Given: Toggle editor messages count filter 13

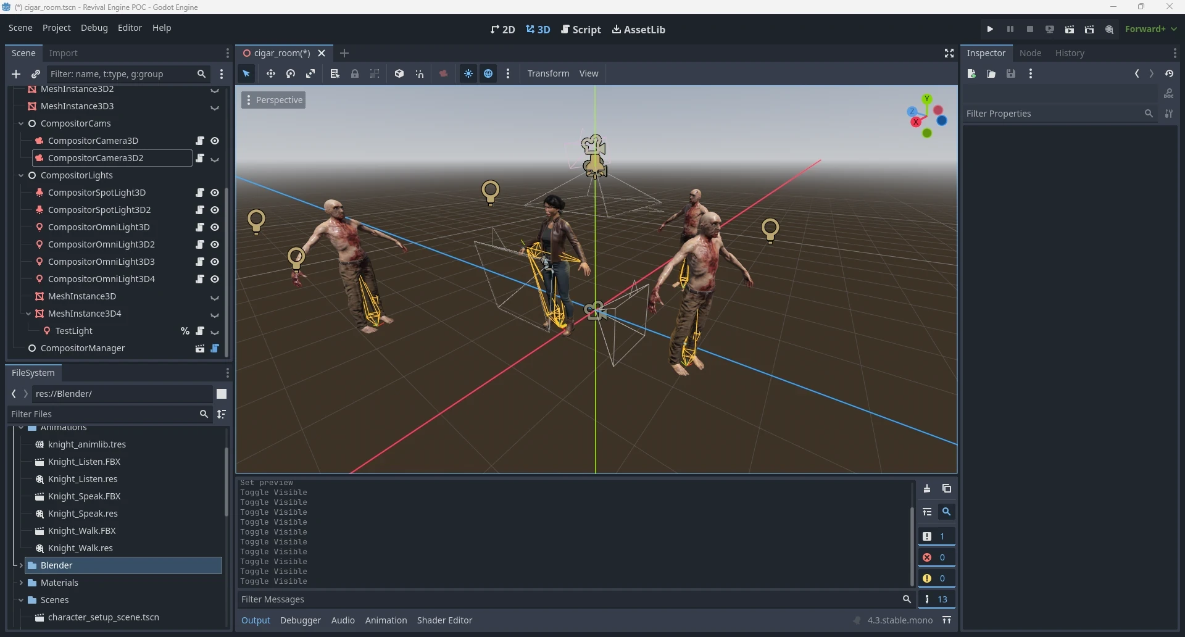Looking at the screenshot, I should [936, 599].
